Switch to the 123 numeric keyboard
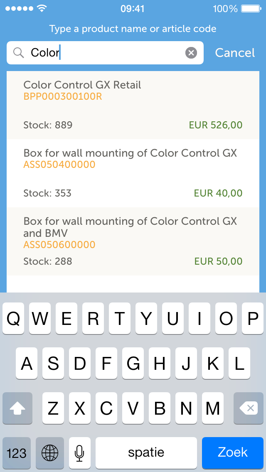Screen dimensions: 266x472 (17, 452)
